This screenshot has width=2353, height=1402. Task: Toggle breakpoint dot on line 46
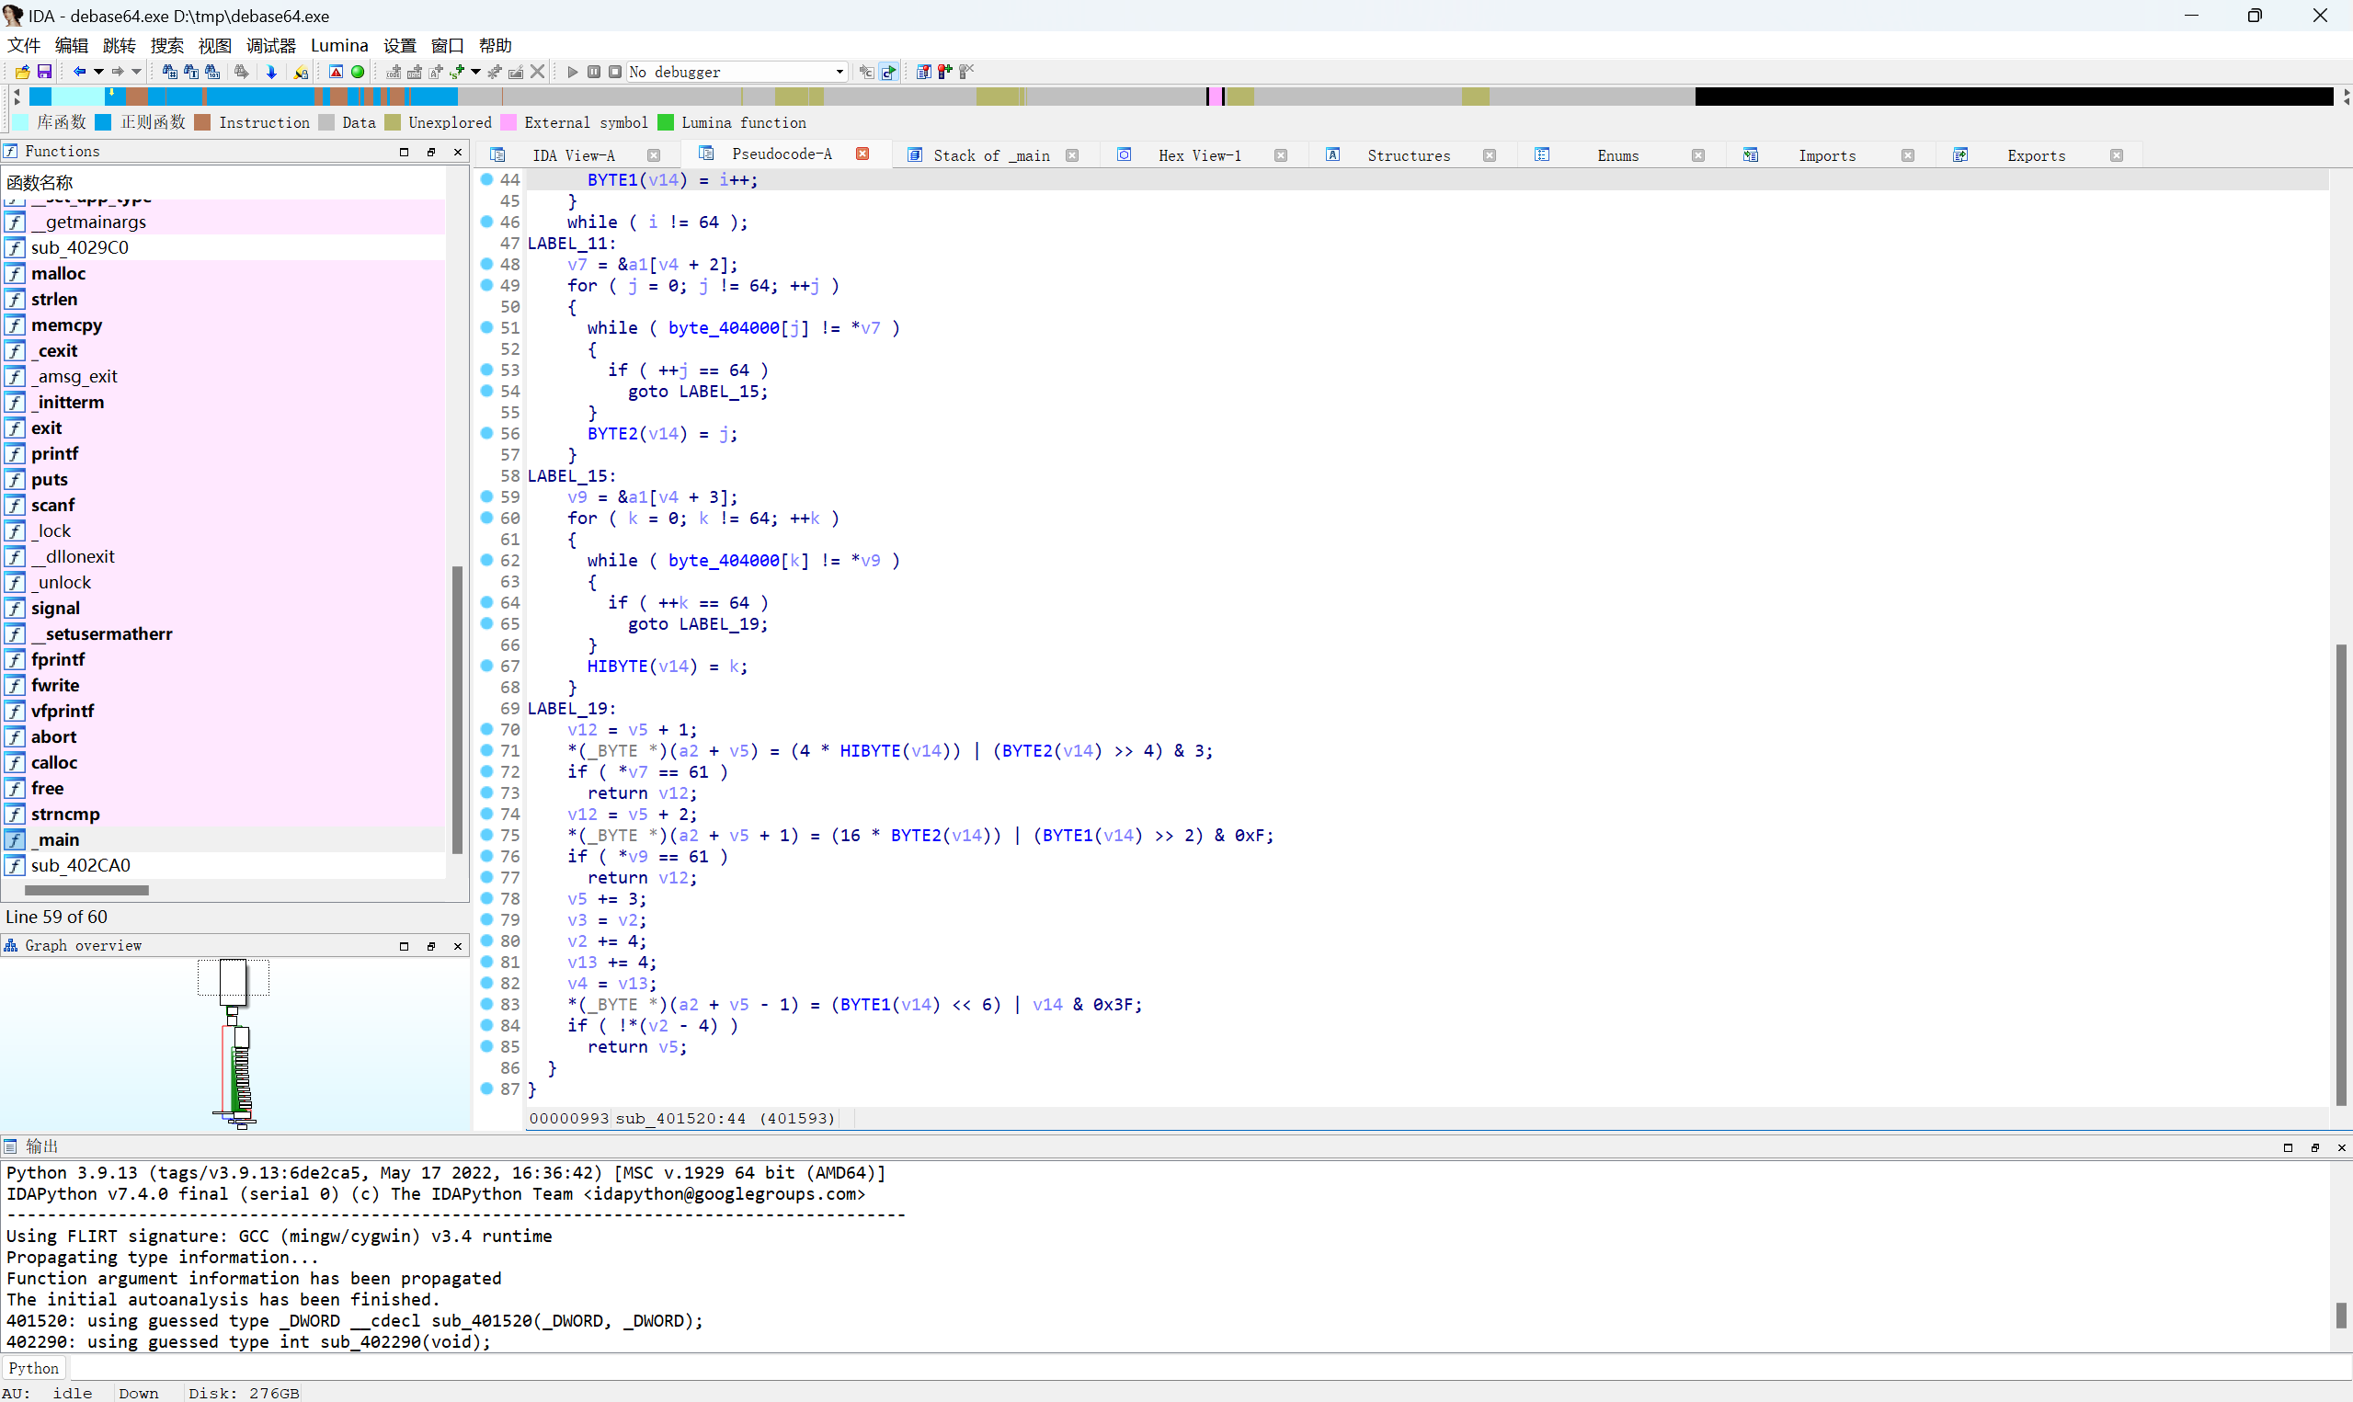click(486, 221)
